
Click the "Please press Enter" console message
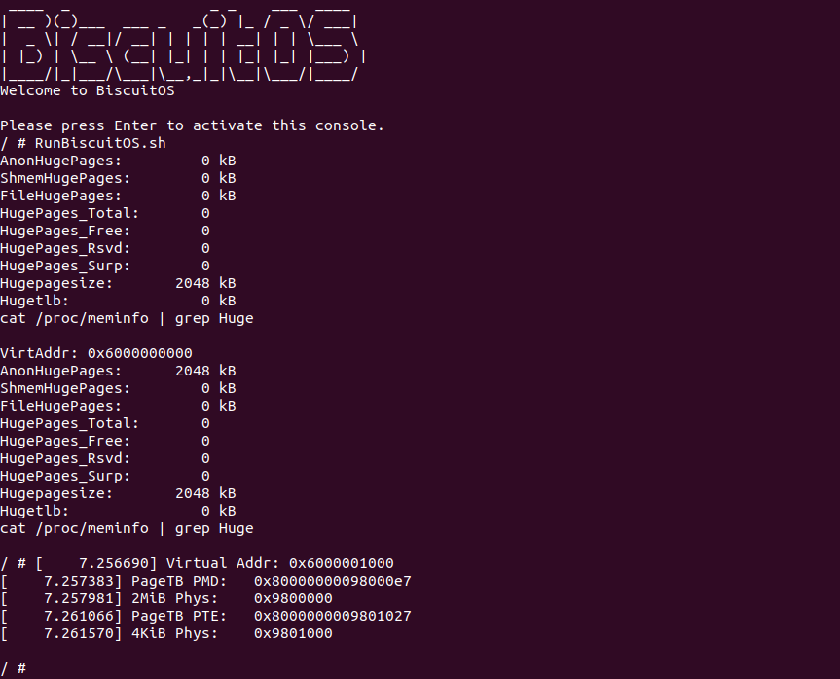click(192, 125)
